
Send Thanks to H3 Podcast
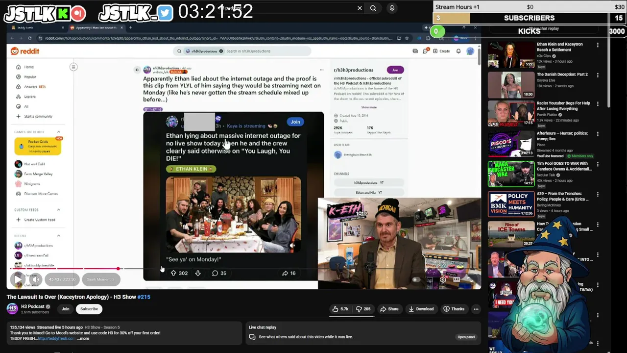(x=454, y=309)
